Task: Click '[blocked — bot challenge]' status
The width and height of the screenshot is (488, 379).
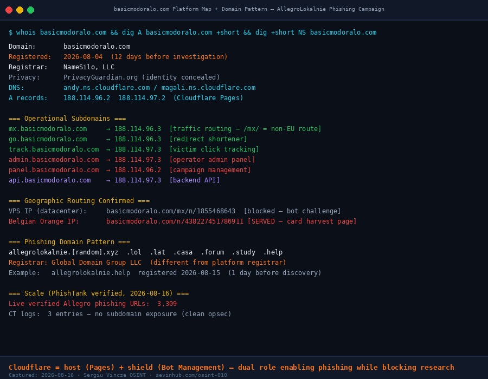Action: pos(292,211)
